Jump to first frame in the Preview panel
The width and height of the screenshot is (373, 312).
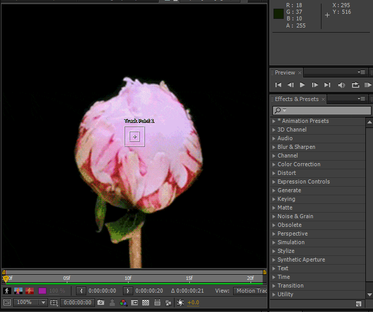pos(278,85)
